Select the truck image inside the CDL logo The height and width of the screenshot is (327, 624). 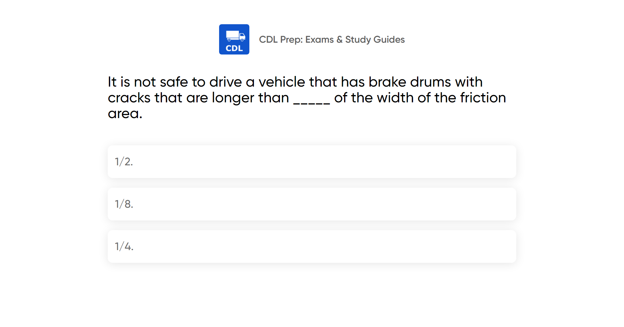coord(235,35)
